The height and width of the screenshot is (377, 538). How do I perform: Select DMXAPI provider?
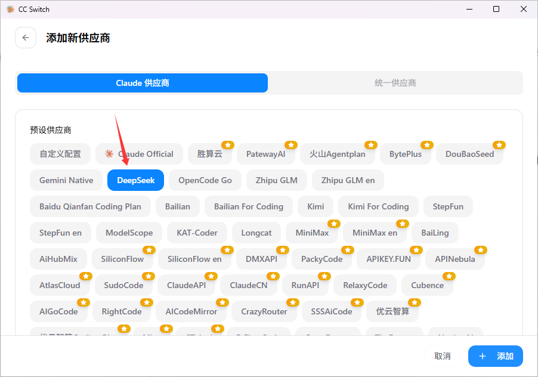(261, 259)
